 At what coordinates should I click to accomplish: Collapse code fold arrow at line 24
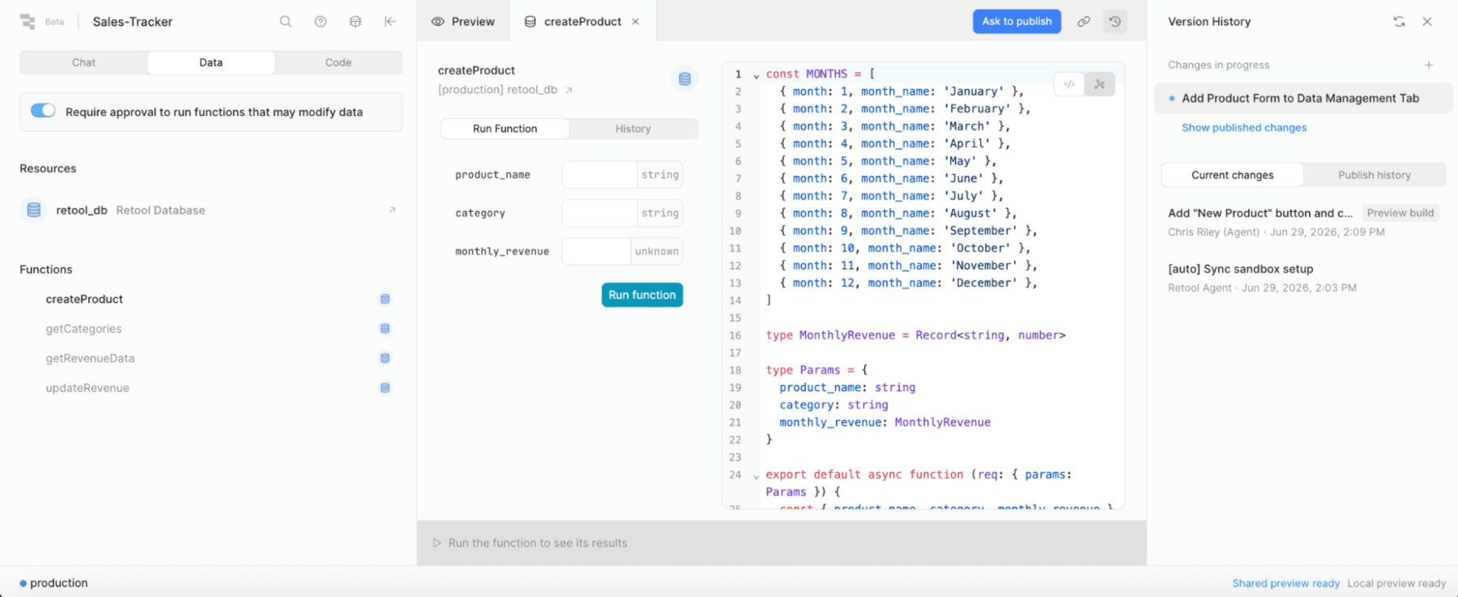[x=756, y=476]
